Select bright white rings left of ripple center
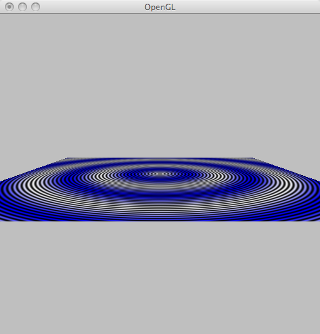This screenshot has height=334, width=320. [x=102, y=176]
